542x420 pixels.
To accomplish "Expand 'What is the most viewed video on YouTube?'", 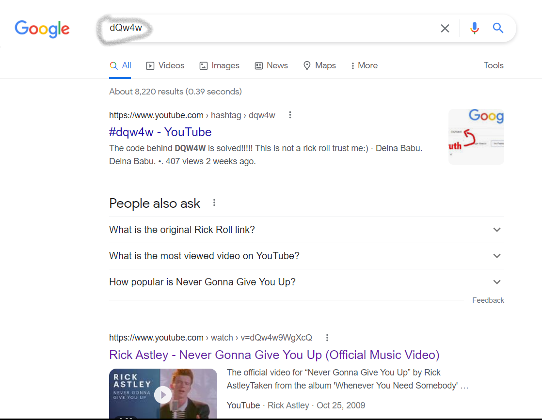I will click(496, 256).
